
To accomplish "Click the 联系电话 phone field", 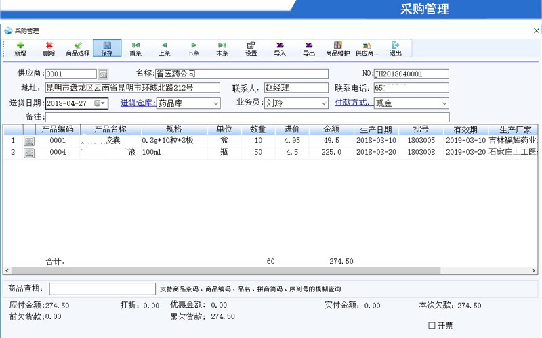I will pyautogui.click(x=411, y=88).
